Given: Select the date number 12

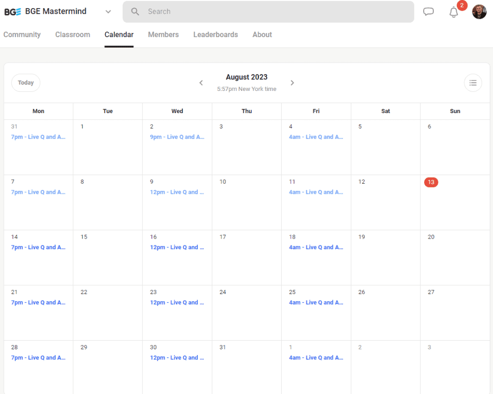Looking at the screenshot, I should coord(362,181).
